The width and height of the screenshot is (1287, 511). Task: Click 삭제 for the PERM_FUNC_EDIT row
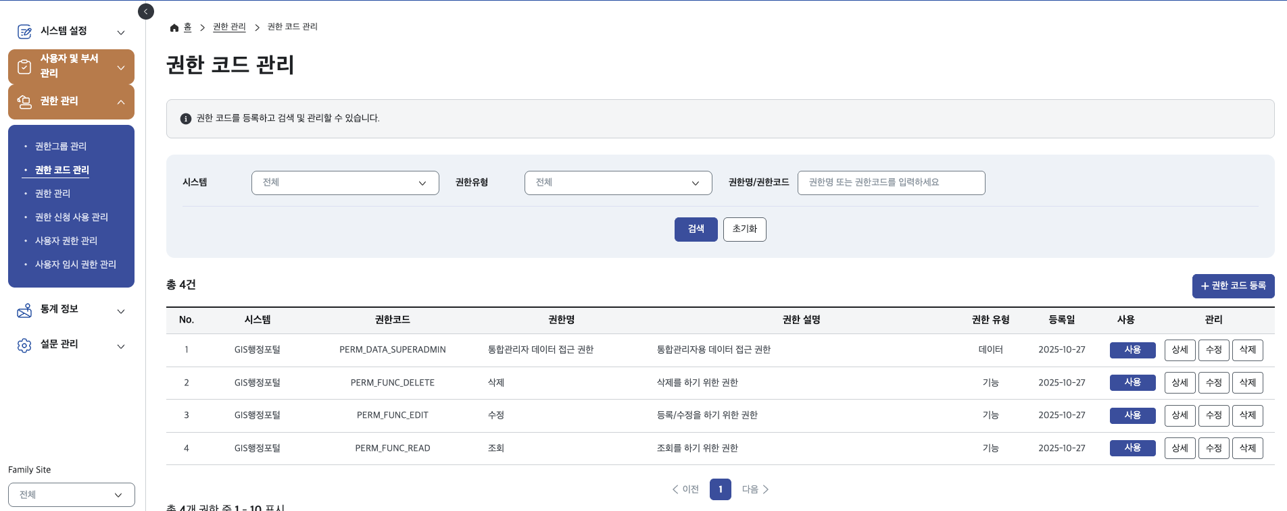1247,416
